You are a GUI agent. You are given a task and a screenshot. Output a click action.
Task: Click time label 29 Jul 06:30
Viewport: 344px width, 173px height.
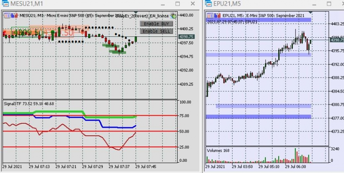(x=295, y=167)
